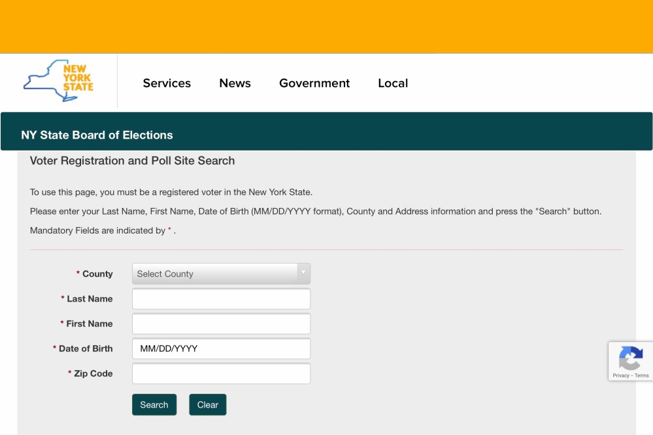653x435 pixels.
Task: Focus the Last Name text field
Action: [221, 299]
